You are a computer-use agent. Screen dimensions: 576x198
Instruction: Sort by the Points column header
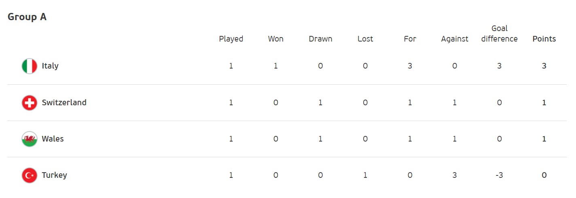click(544, 39)
